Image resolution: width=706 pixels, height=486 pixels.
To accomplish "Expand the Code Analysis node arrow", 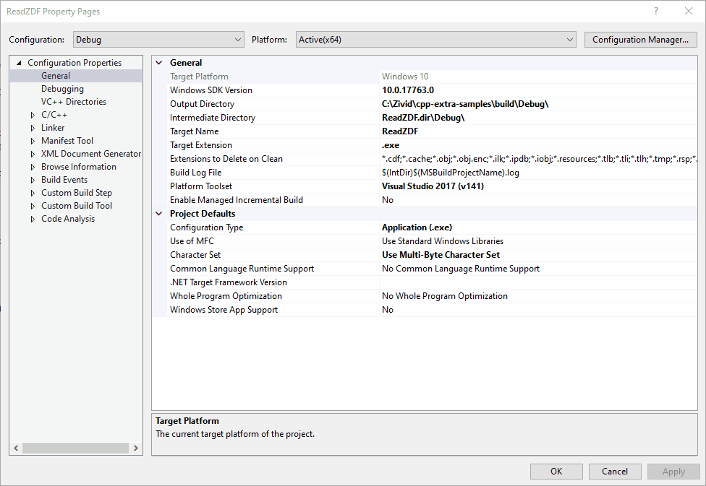I will [33, 219].
